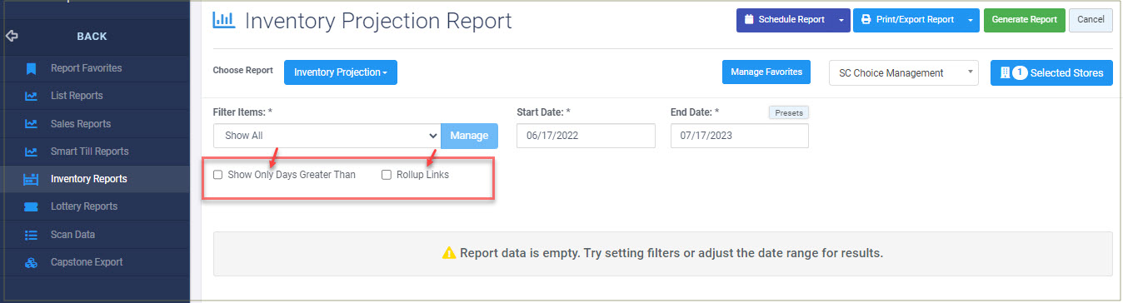Click the Capstone Export cubes icon
Image resolution: width=1123 pixels, height=303 pixels.
pos(31,262)
